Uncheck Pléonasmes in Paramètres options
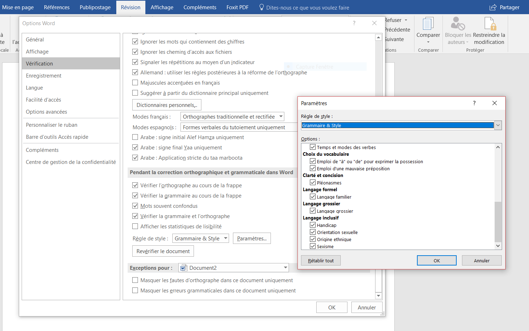 313,182
